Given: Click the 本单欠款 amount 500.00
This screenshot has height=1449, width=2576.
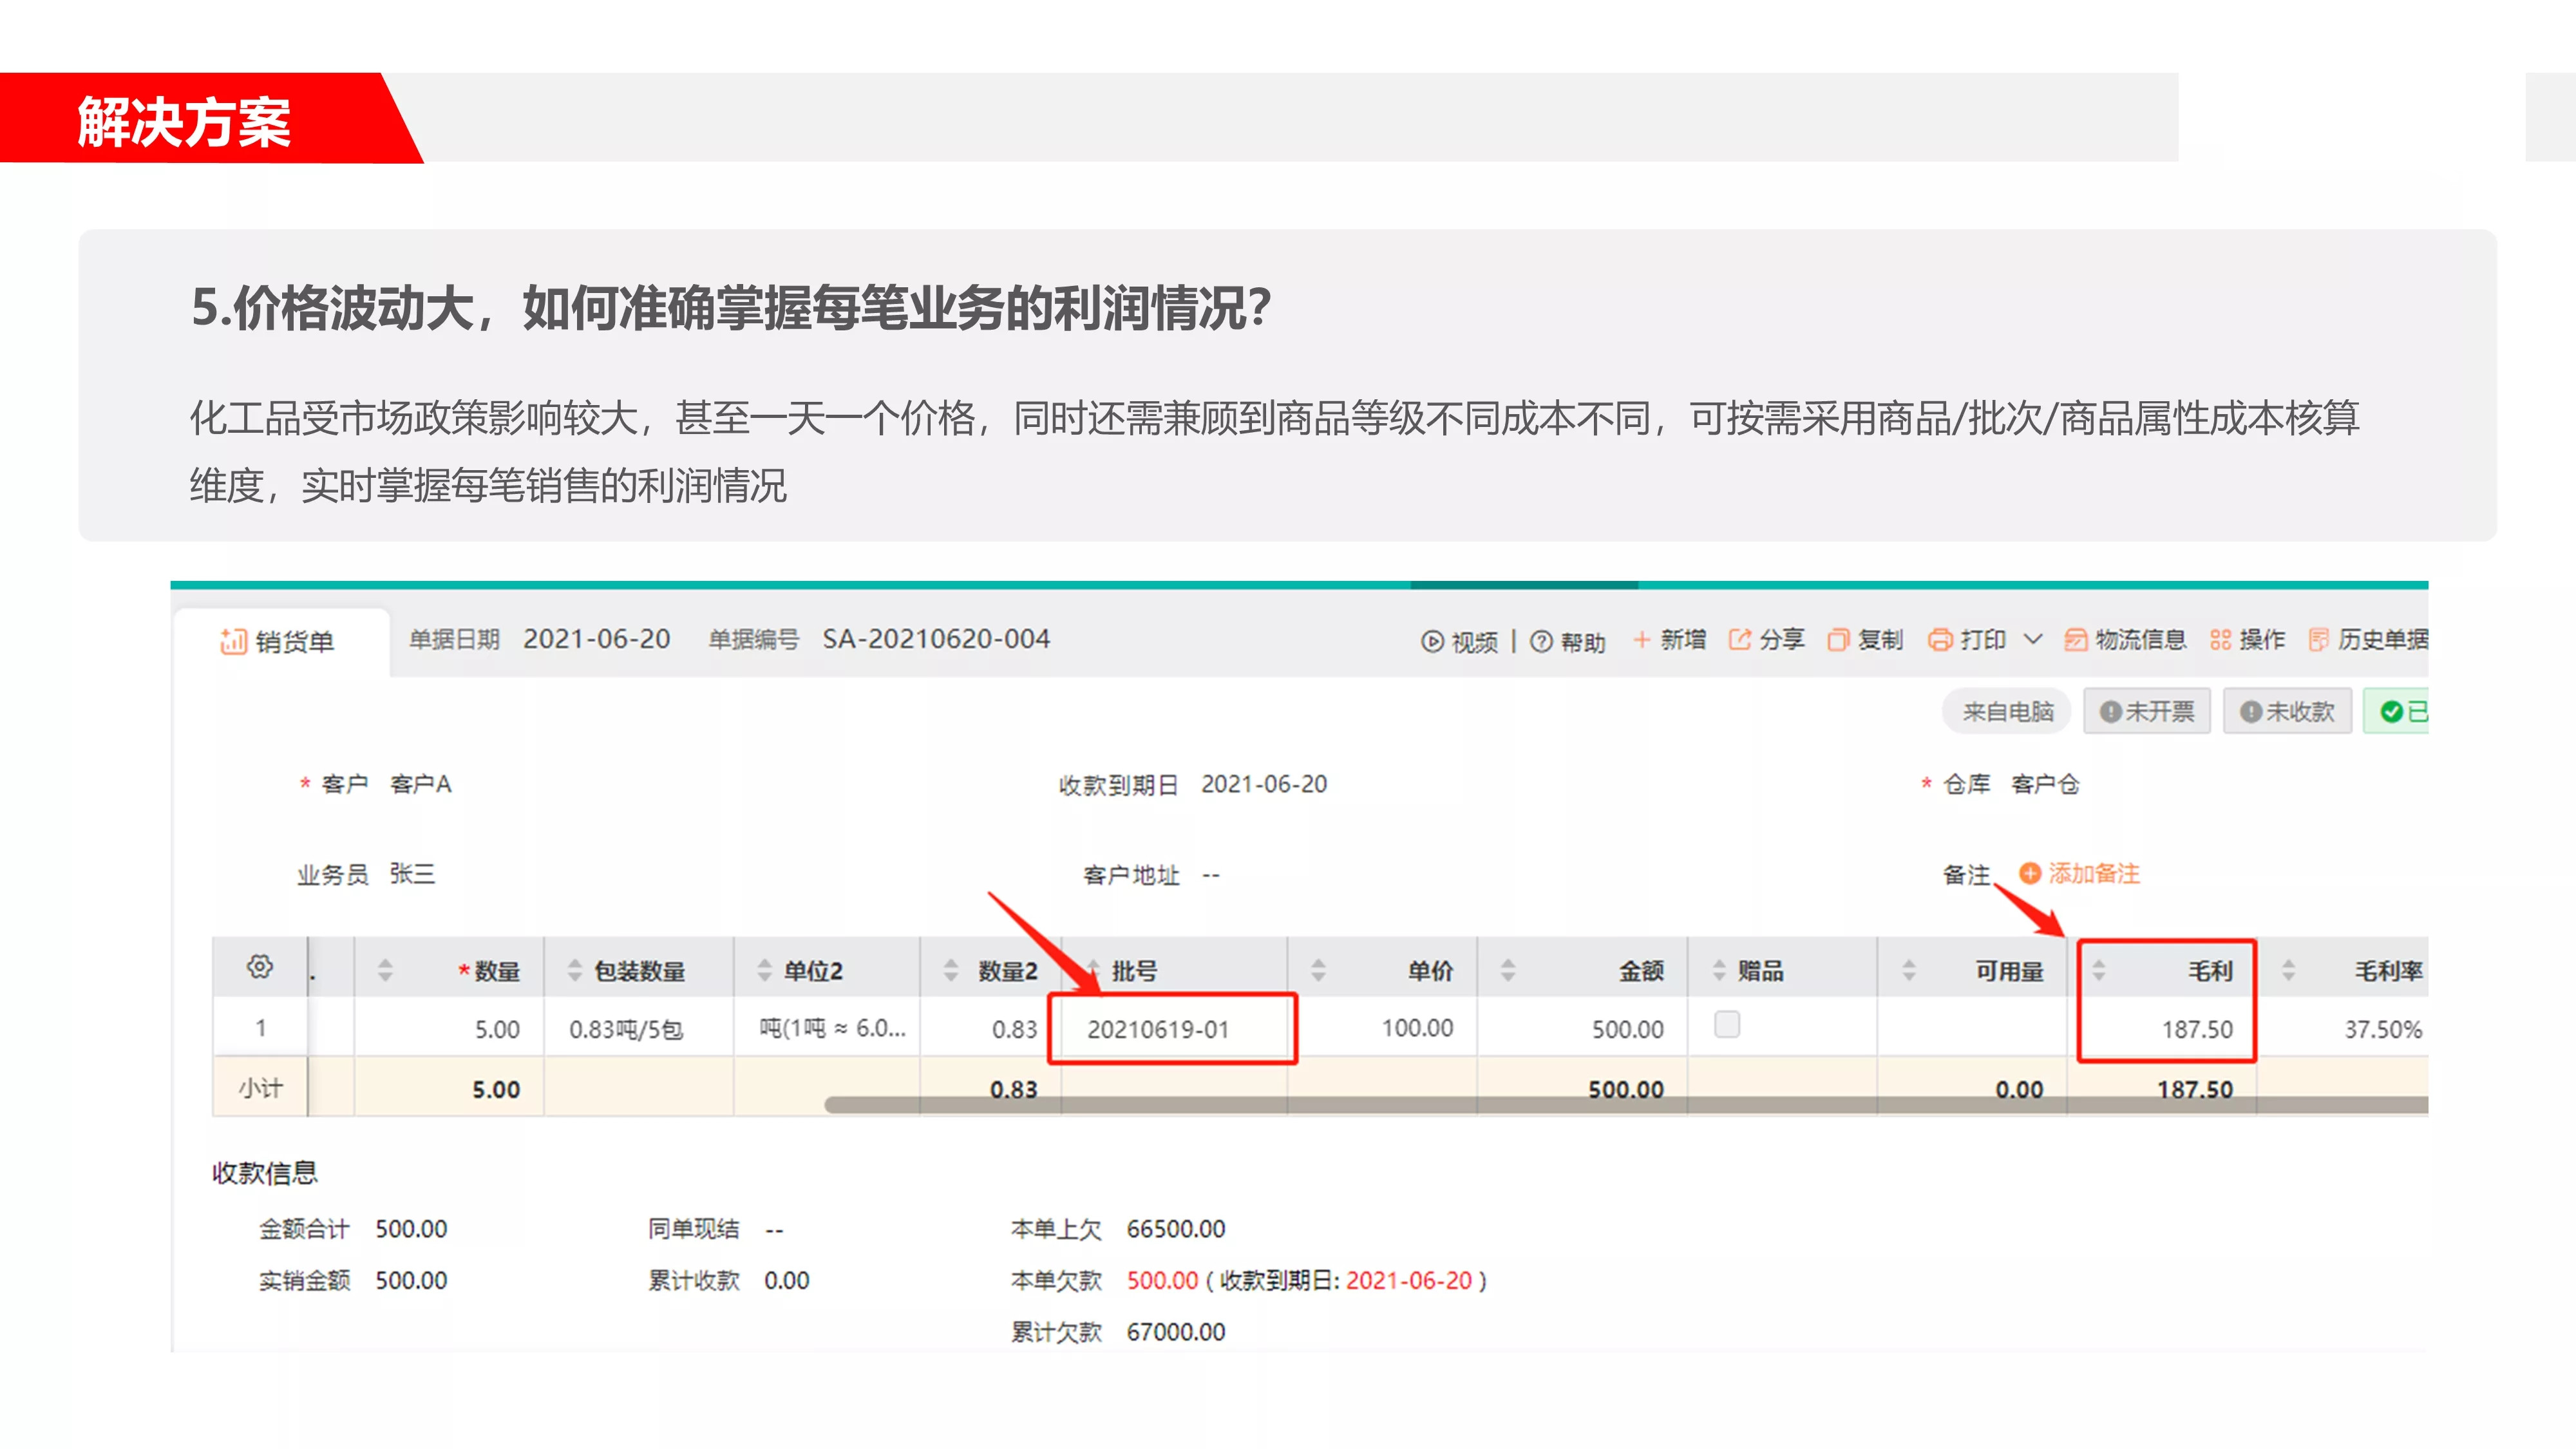Looking at the screenshot, I should tap(1162, 1280).
